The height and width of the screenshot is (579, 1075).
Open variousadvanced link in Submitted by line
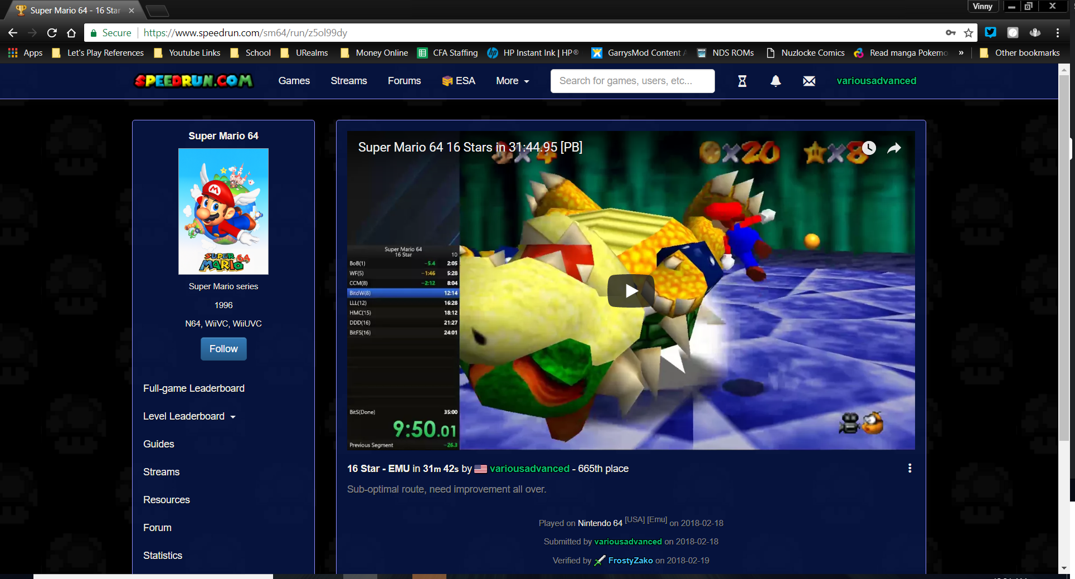pyautogui.click(x=628, y=542)
